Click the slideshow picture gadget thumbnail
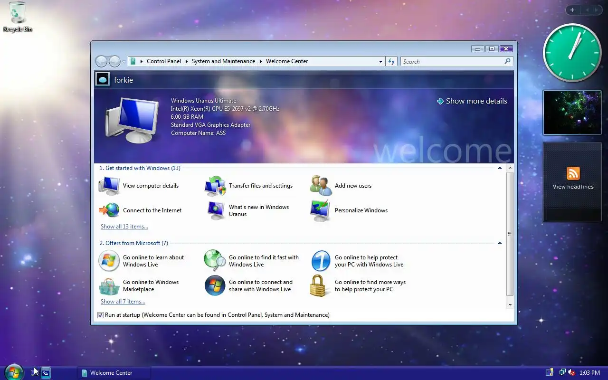The width and height of the screenshot is (608, 380). [x=572, y=113]
